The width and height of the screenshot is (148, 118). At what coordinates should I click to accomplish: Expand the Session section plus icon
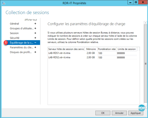(x=35, y=33)
